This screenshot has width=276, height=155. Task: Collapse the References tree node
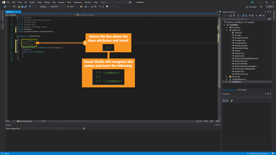(226, 30)
